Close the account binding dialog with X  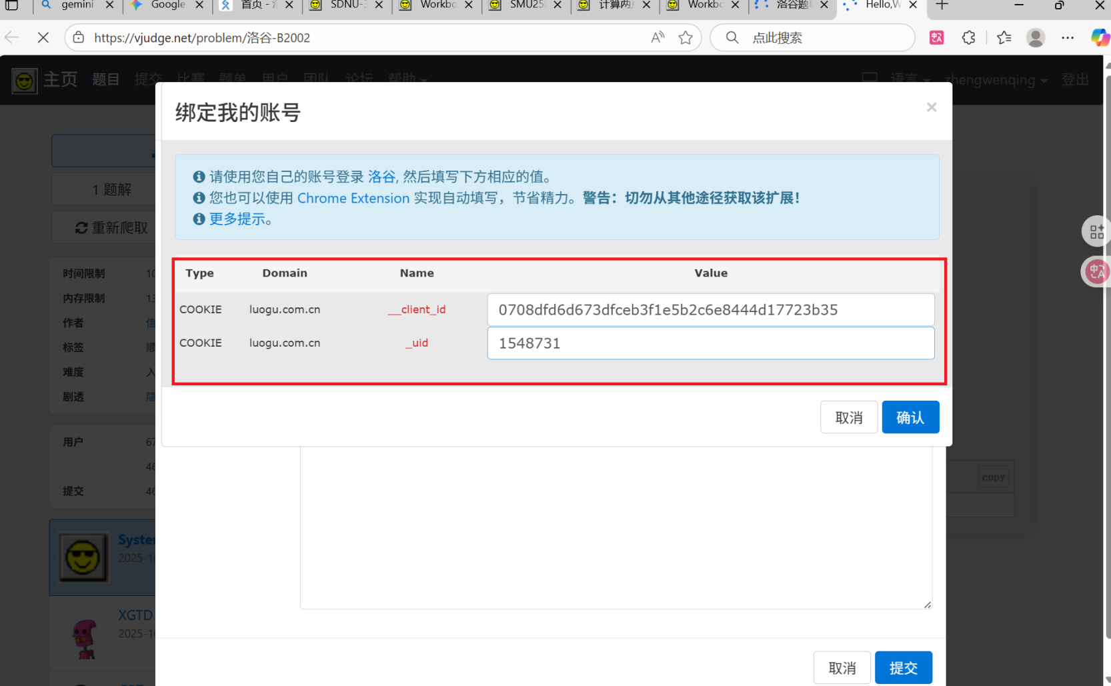pyautogui.click(x=931, y=107)
